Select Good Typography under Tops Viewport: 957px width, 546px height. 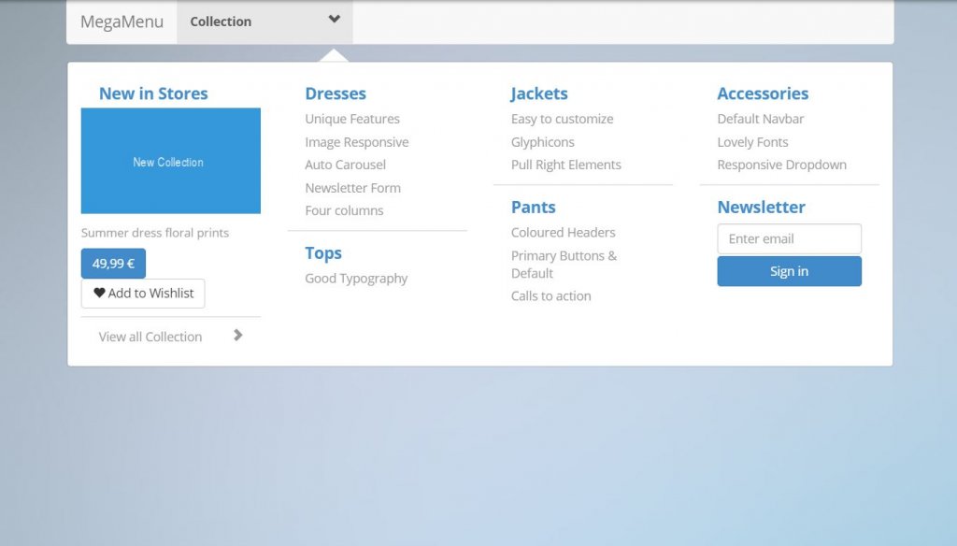tap(356, 278)
